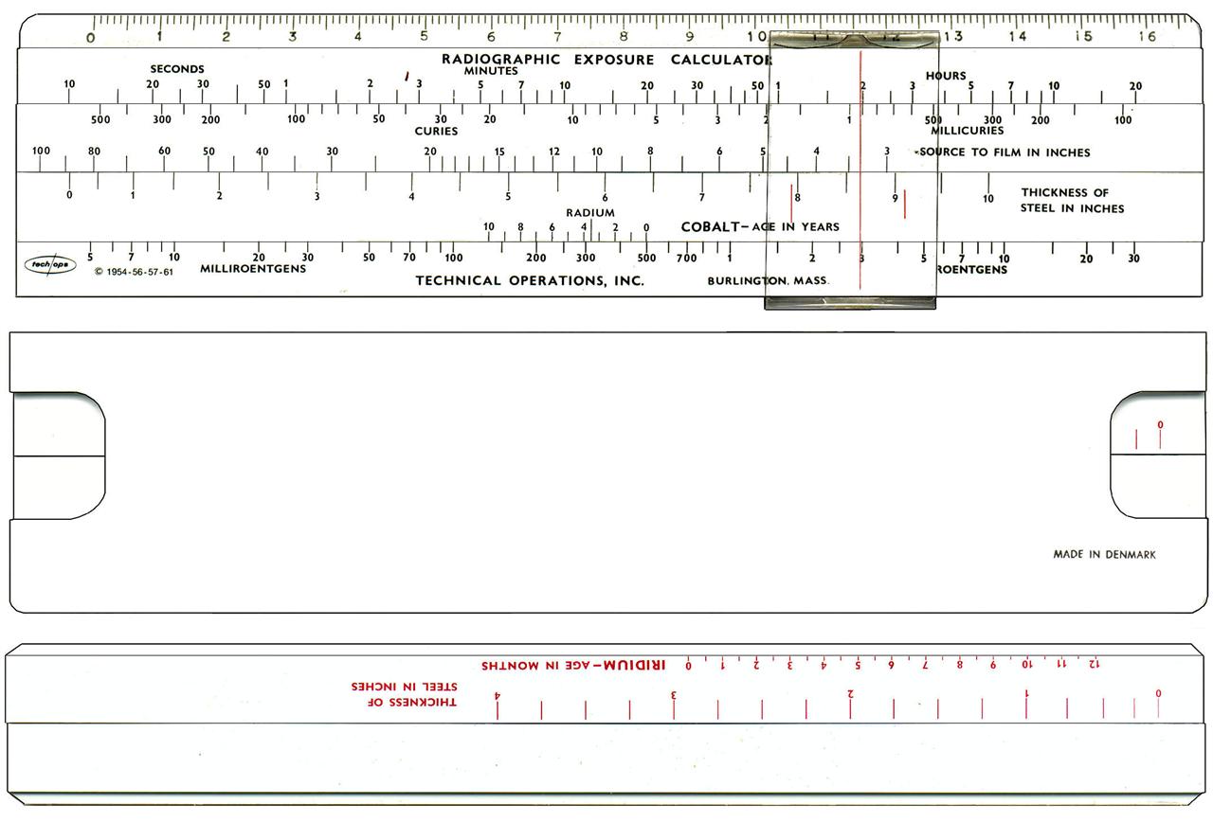This screenshot has width=1213, height=822.
Task: Click "TECHNICAL OPERATIONS, INC." text
Action: [x=530, y=281]
